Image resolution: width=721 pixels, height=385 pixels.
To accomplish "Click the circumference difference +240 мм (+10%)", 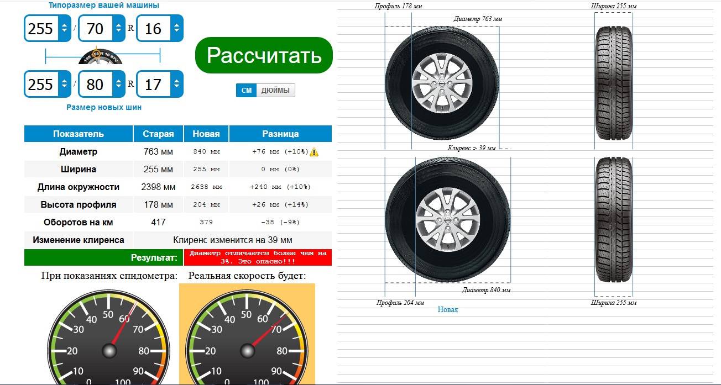I will click(x=280, y=187).
